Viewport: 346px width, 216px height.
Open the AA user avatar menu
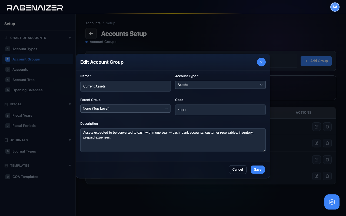point(335,7)
